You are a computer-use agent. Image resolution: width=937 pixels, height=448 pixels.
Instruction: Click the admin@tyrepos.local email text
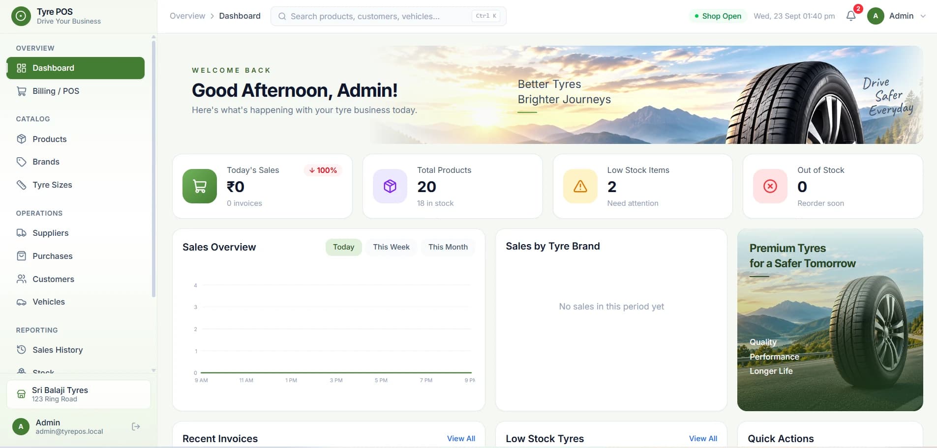pos(69,431)
